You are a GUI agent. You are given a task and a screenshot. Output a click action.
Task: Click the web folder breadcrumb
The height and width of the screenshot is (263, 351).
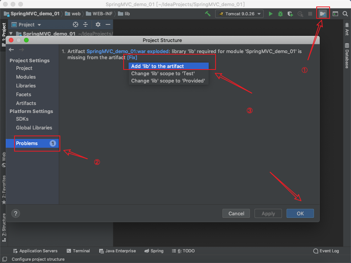tap(73, 14)
